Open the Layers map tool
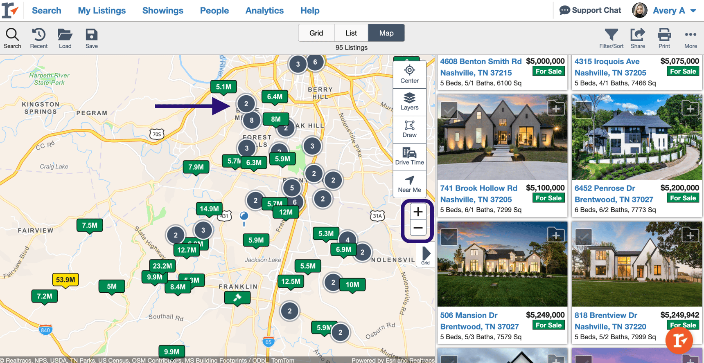The image size is (704, 363). click(x=409, y=102)
